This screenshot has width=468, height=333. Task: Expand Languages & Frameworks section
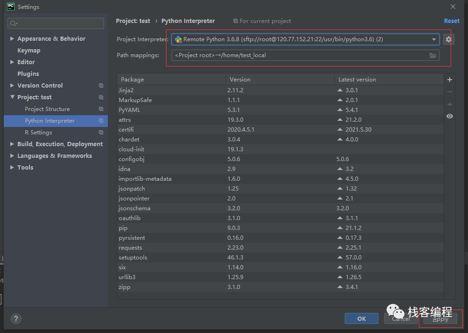coord(12,155)
